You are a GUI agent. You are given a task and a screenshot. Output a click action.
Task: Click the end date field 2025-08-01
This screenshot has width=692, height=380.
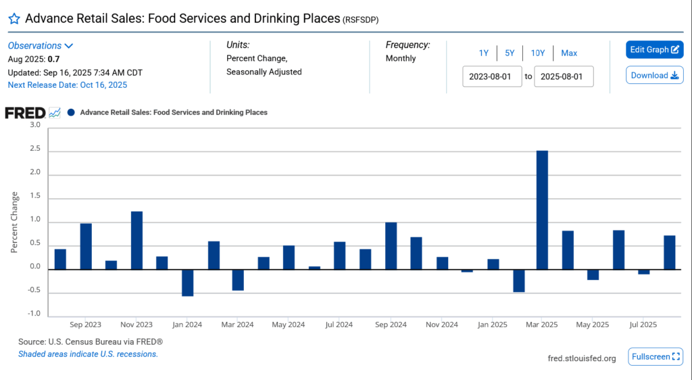[564, 76]
